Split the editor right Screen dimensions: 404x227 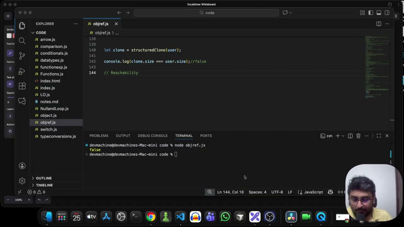(379, 24)
